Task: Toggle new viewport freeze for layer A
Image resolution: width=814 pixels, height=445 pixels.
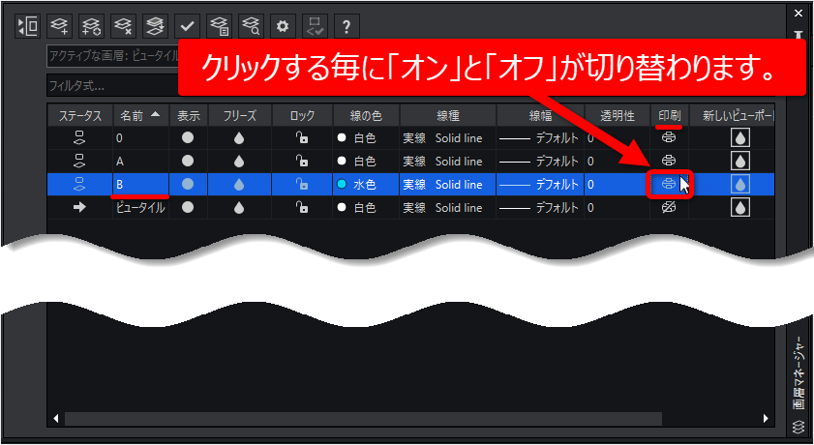Action: (x=740, y=162)
